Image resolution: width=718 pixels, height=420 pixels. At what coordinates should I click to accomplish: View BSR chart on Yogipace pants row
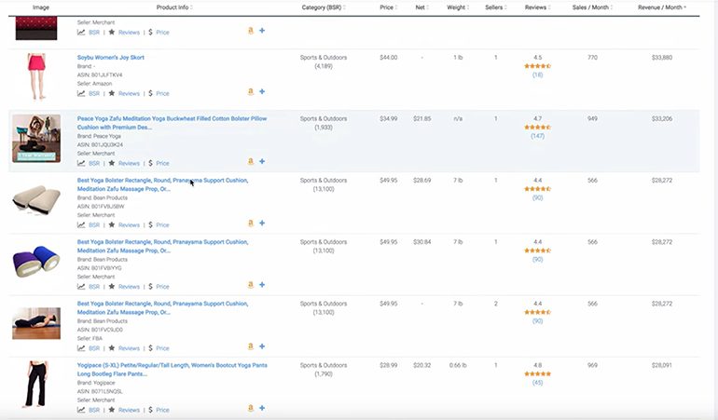[x=89, y=410]
